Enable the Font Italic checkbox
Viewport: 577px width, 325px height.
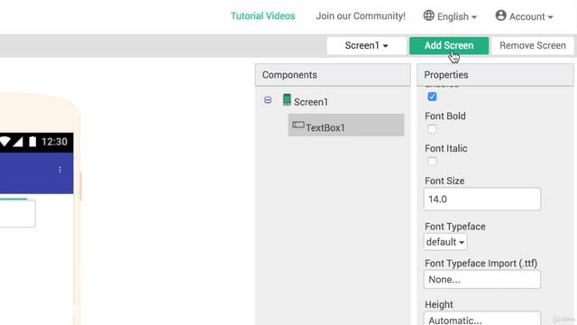coord(432,162)
